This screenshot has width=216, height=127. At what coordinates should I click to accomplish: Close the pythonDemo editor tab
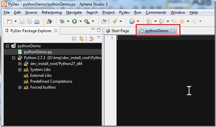pos(173,31)
